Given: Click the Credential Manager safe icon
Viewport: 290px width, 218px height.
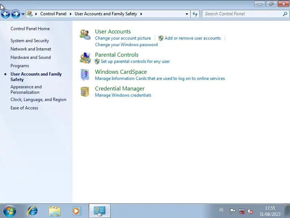Looking at the screenshot, I should tap(85, 92).
